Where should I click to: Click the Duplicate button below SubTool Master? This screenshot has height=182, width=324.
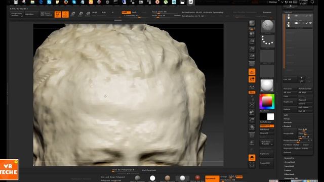coord(267,154)
